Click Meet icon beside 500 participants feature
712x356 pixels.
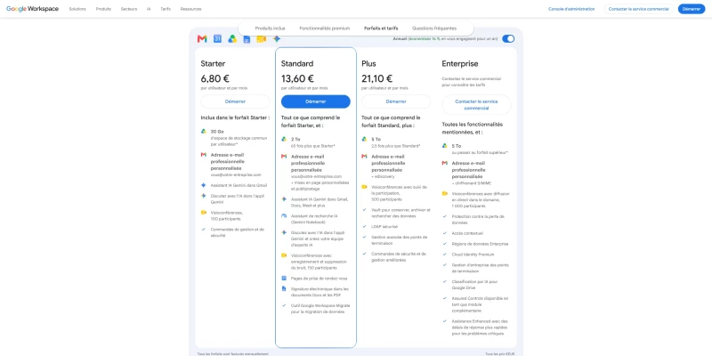(x=364, y=187)
